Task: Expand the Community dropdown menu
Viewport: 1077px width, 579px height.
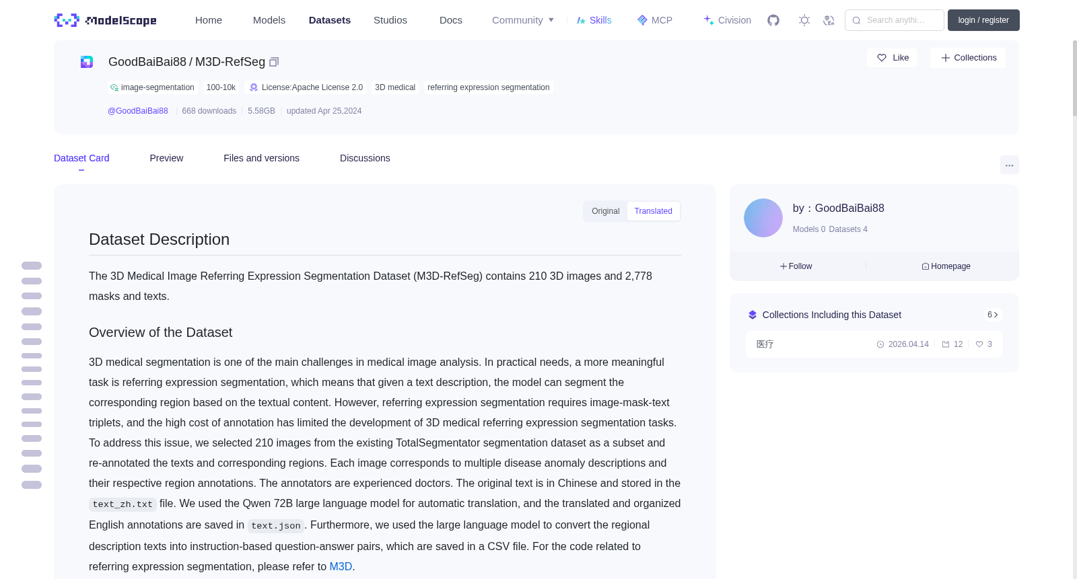Action: (x=523, y=20)
